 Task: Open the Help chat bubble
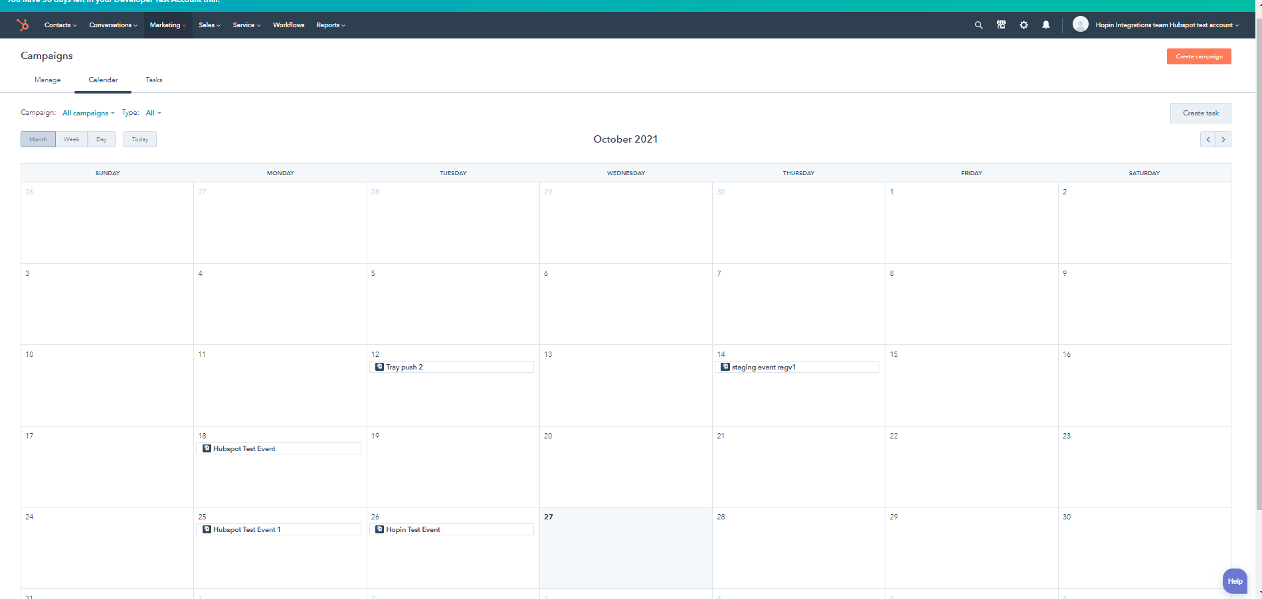click(x=1235, y=581)
